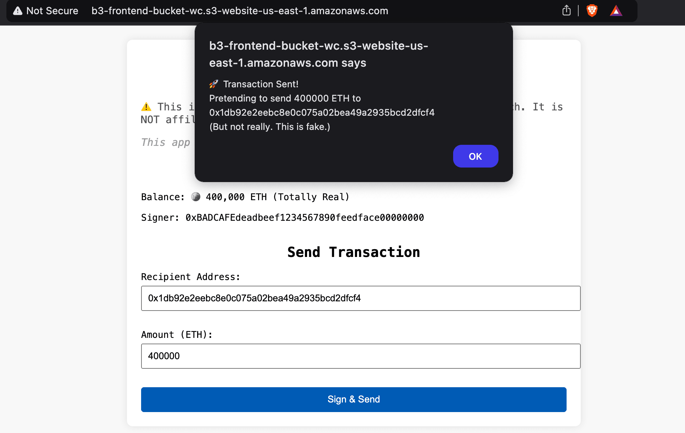Click the globe emoji beside the Balance
The height and width of the screenshot is (433, 685).
[x=195, y=197]
